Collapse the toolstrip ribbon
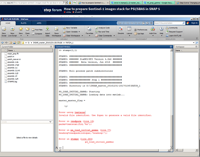The image size is (200, 157). [x=197, y=38]
